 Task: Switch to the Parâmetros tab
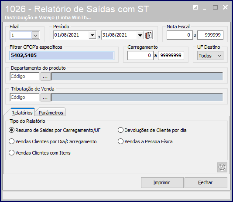click(51, 113)
